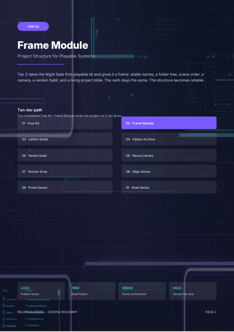Select the 09 Prime Series tier
The image size is (234, 332).
[65, 187]
